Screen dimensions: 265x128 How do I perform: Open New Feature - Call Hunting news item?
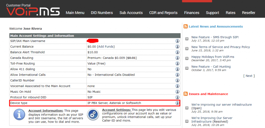[x=211, y=67]
